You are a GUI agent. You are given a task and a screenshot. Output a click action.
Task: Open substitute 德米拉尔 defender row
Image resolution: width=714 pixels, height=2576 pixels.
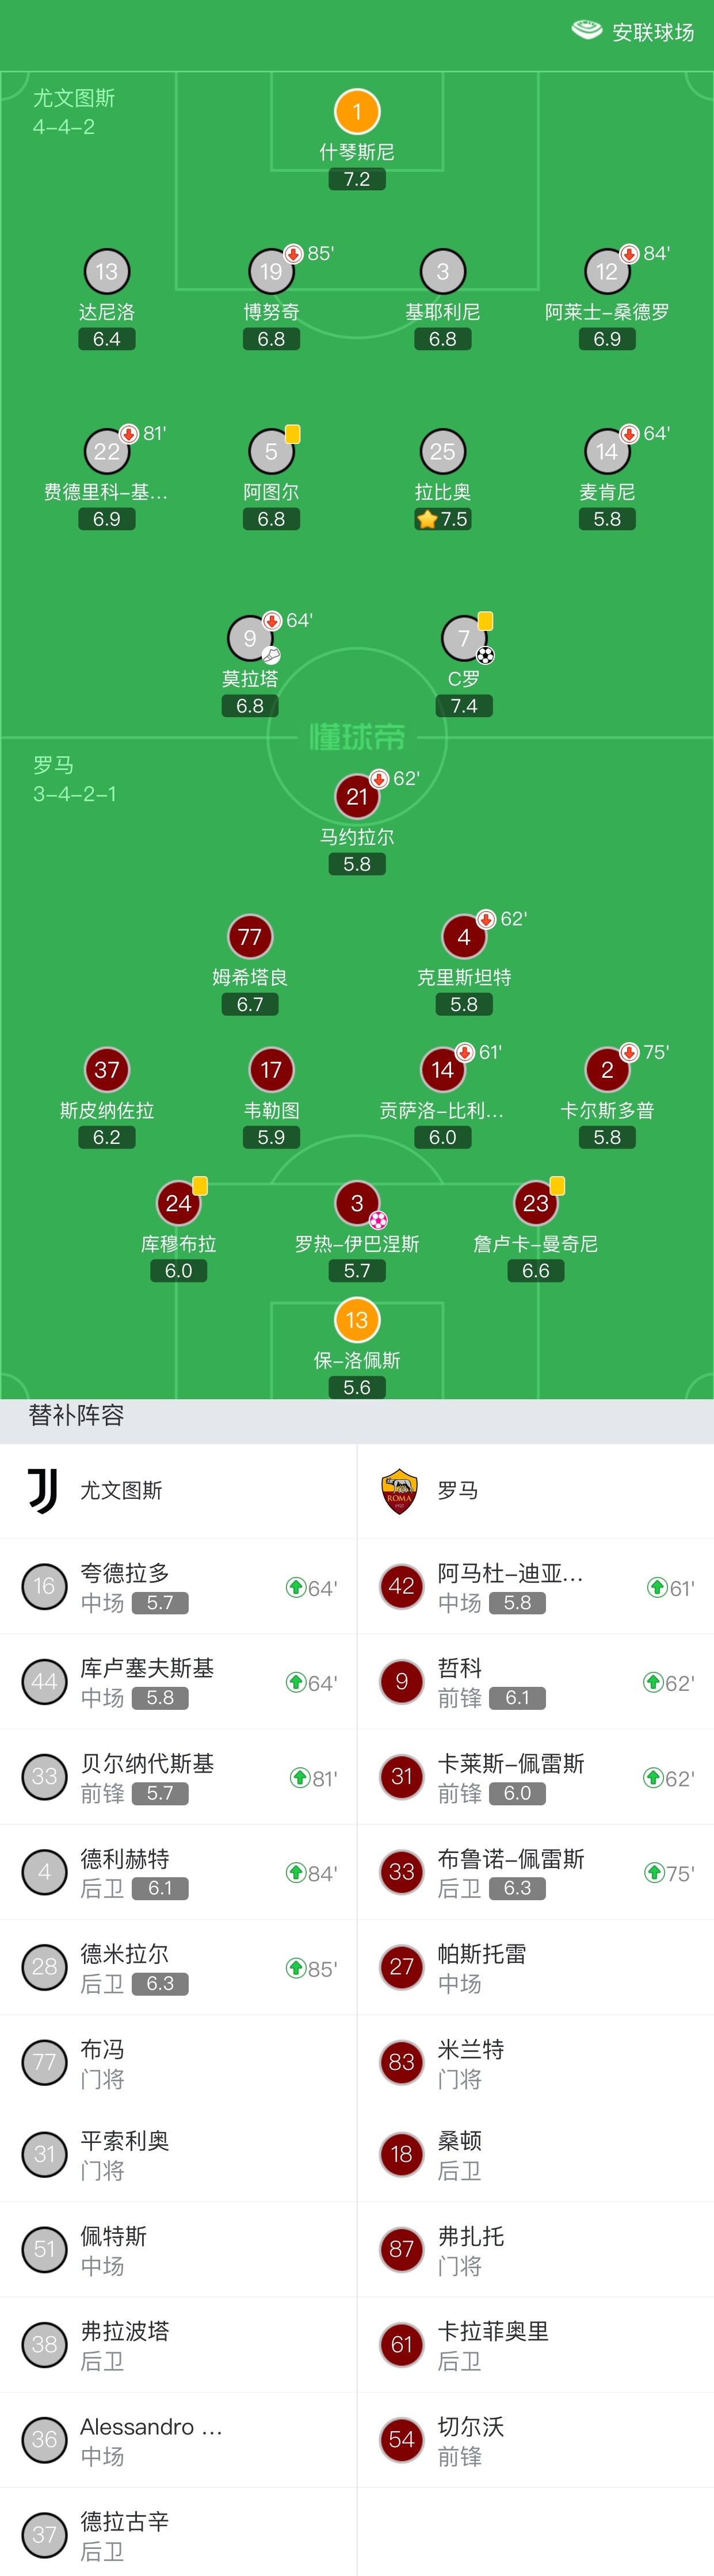click(178, 1968)
